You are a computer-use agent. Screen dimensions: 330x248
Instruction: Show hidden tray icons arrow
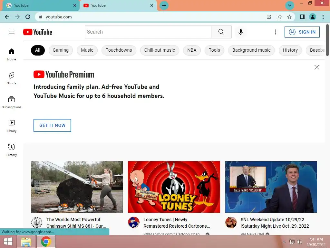point(284,242)
